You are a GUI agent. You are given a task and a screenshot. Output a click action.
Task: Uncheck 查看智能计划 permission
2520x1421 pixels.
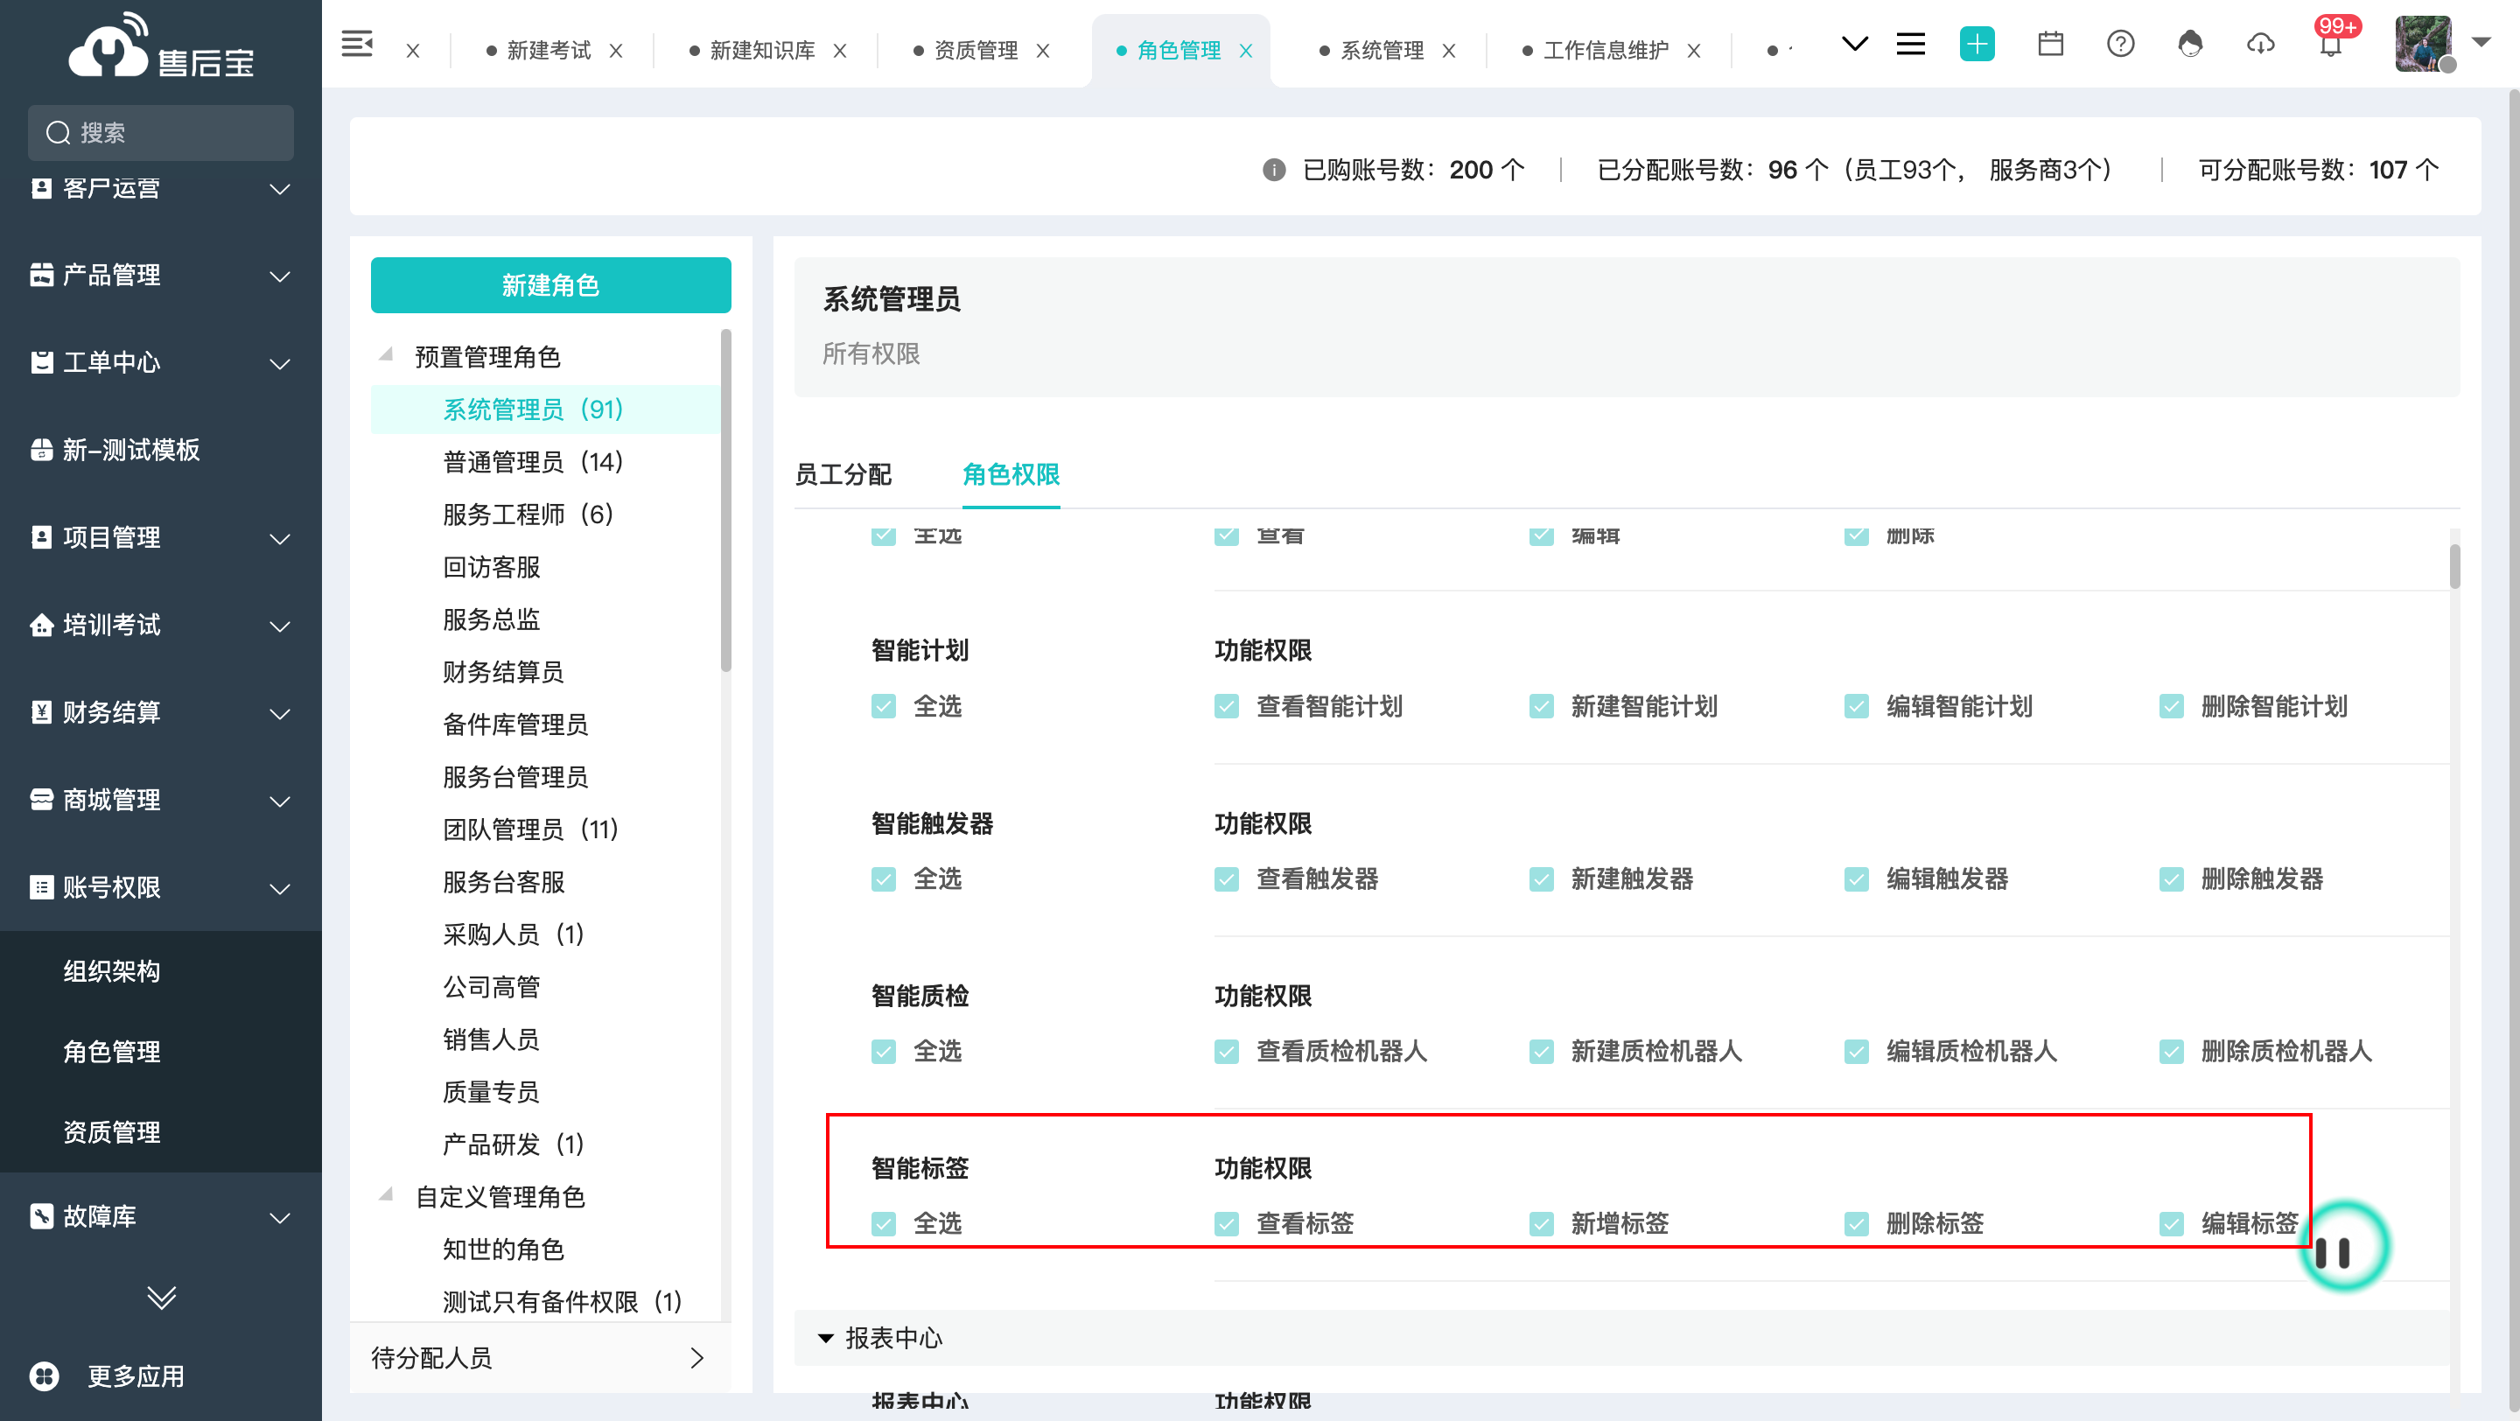1226,706
